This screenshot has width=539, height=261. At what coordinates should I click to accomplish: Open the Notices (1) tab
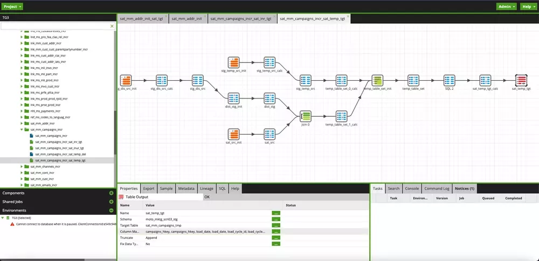tap(465, 188)
